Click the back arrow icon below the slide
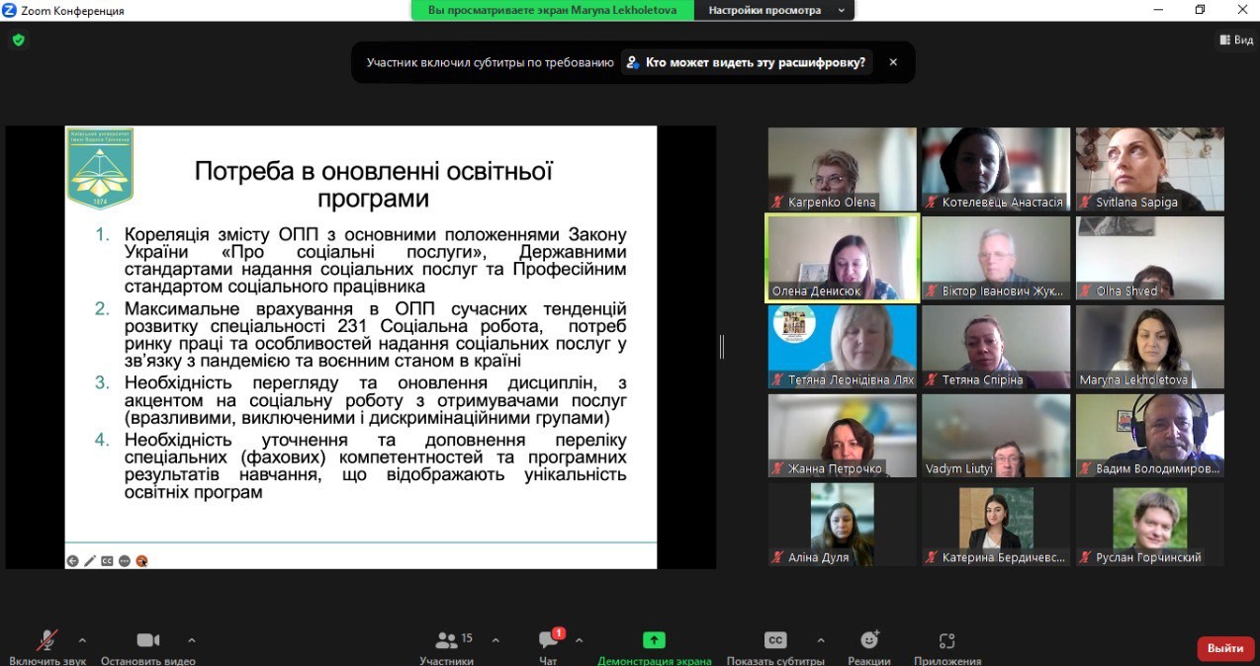1260x666 pixels. coord(72,560)
